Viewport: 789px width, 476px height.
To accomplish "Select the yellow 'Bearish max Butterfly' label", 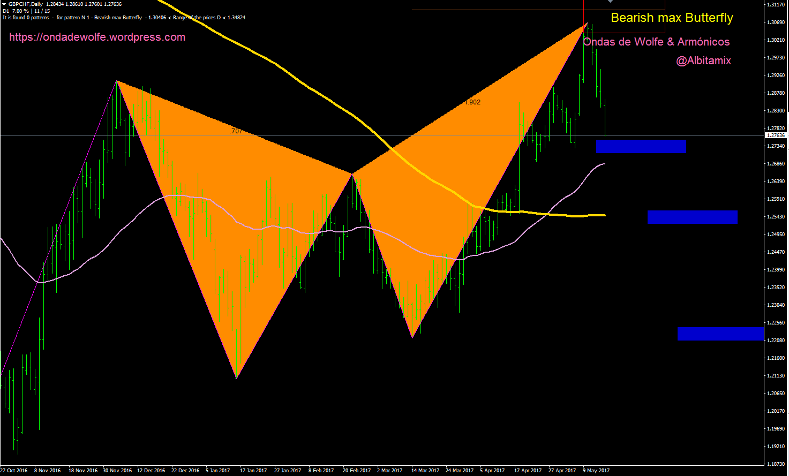I will (x=672, y=18).
